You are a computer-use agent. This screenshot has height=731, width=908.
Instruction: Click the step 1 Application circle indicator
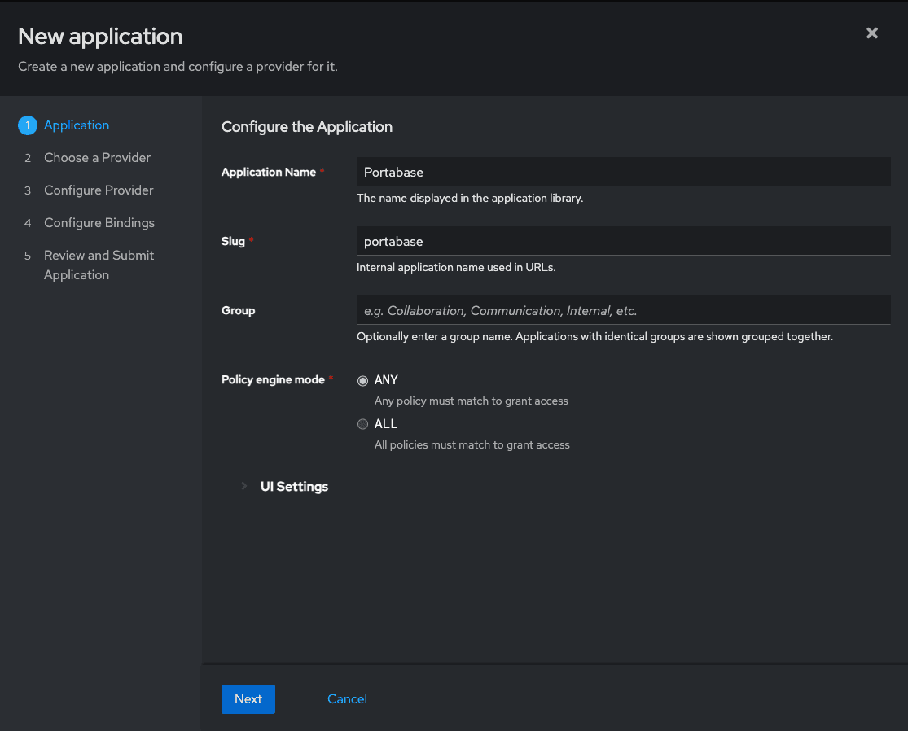27,125
